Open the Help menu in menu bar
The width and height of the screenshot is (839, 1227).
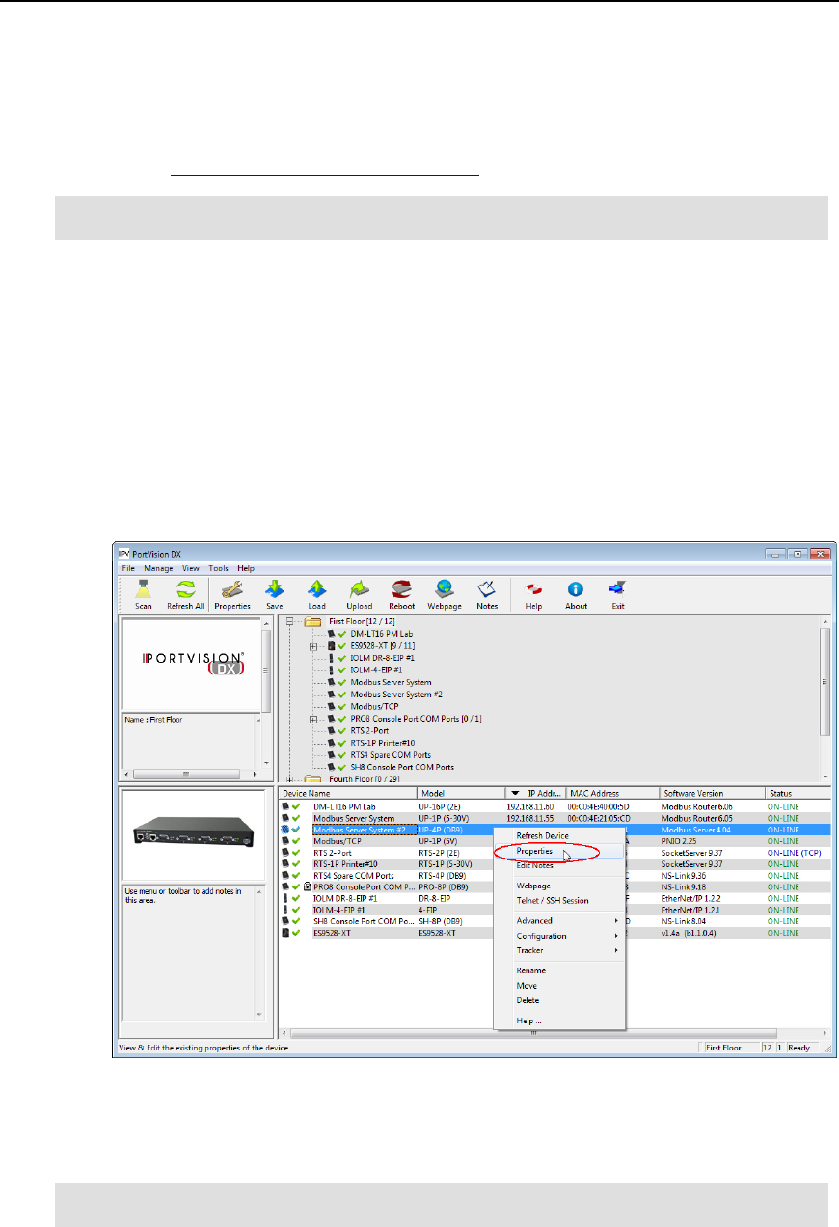click(x=246, y=568)
